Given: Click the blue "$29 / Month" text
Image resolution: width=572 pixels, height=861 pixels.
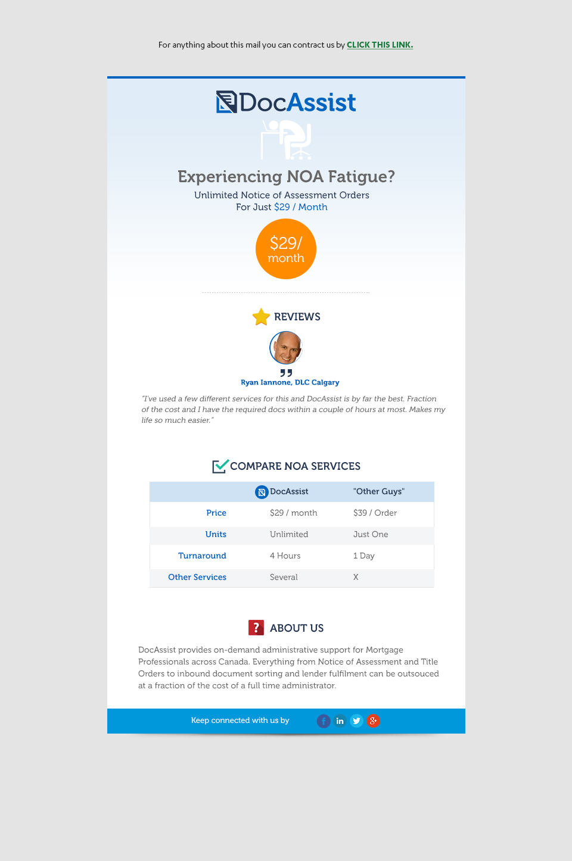Looking at the screenshot, I should tap(301, 207).
